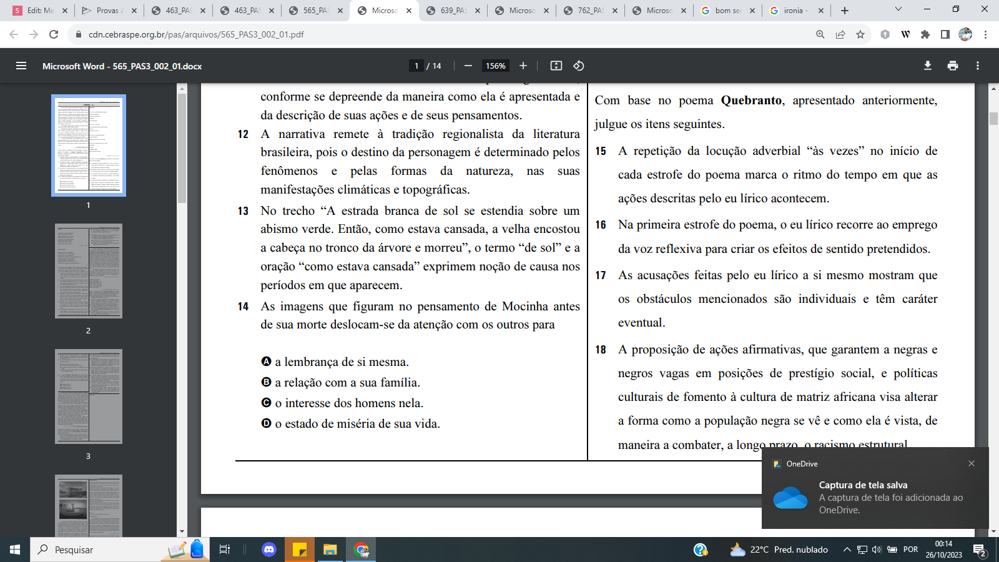Open File Explorer from the taskbar
The image size is (999, 562).
(330, 550)
